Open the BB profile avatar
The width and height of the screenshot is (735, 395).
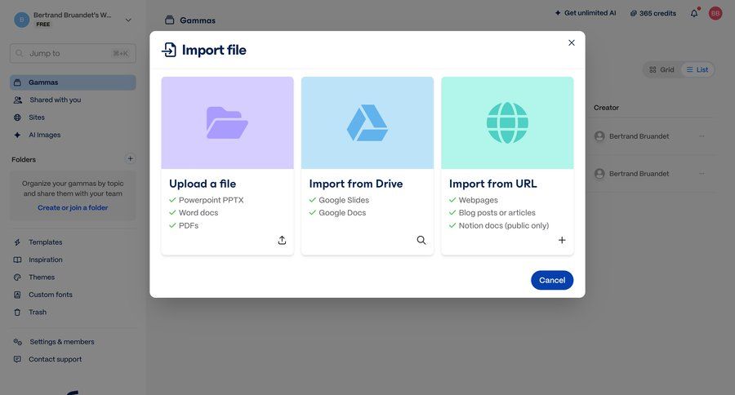[715, 13]
